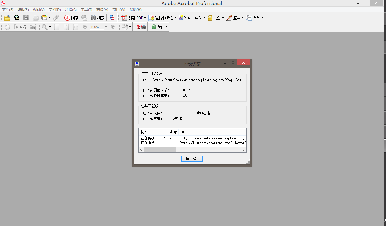The image size is (386, 226).
Task: Click the Actual Size page icon
Action: 57,27
